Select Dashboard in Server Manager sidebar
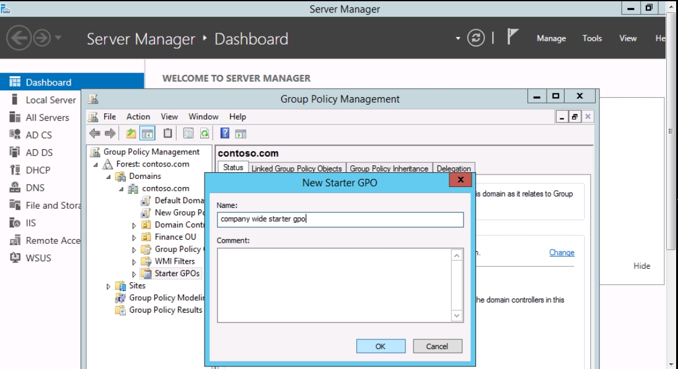 point(72,82)
